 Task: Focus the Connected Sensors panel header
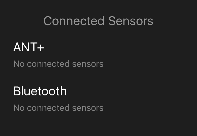pyautogui.click(x=98, y=21)
